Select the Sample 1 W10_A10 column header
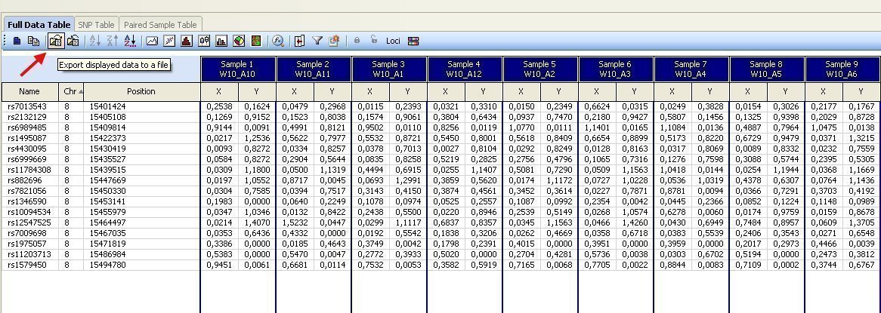 [x=238, y=69]
